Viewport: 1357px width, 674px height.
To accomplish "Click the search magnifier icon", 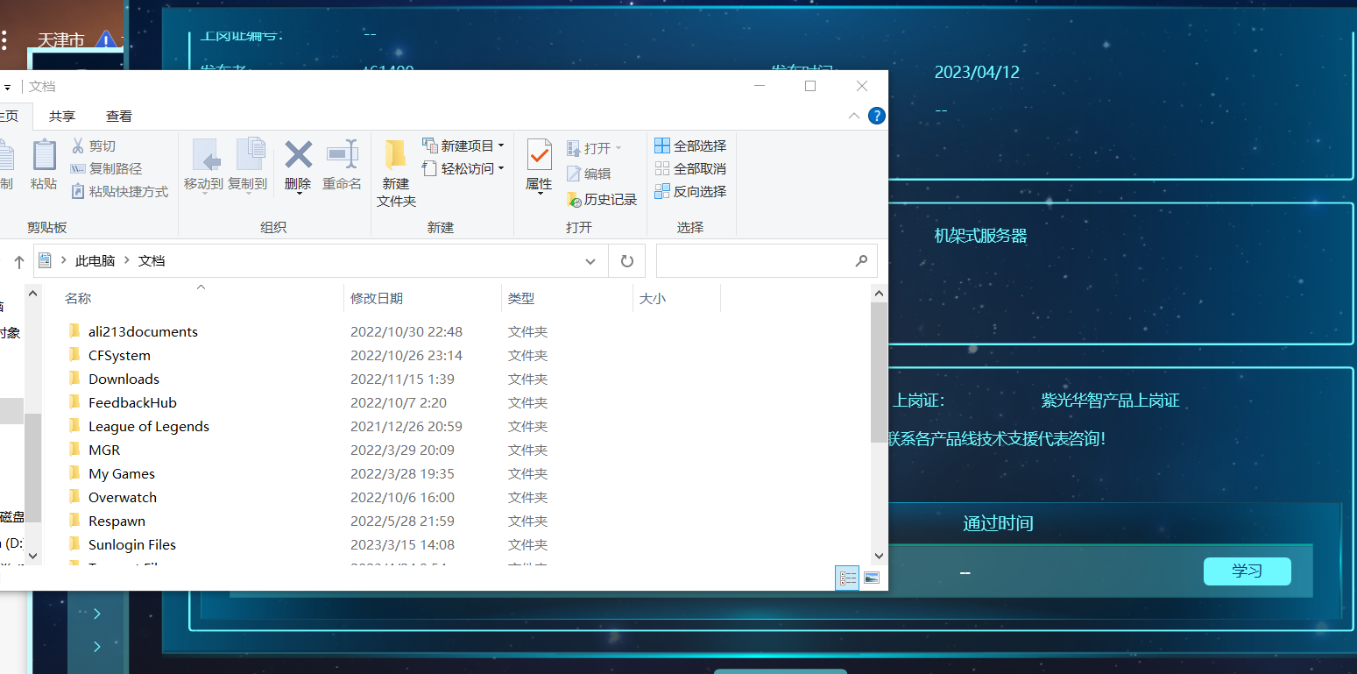I will tap(862, 261).
